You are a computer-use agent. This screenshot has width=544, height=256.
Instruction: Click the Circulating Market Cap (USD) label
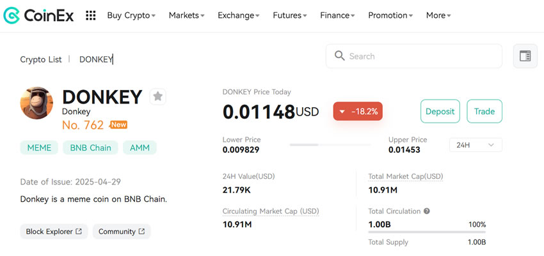271,211
